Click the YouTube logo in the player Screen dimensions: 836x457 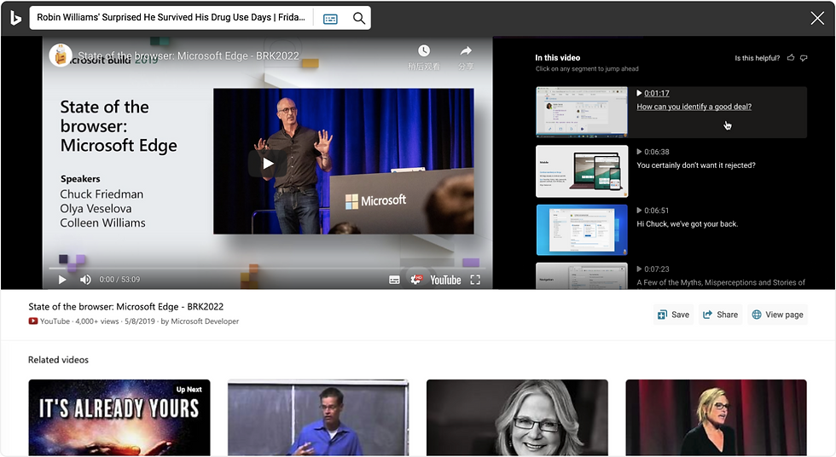point(445,281)
